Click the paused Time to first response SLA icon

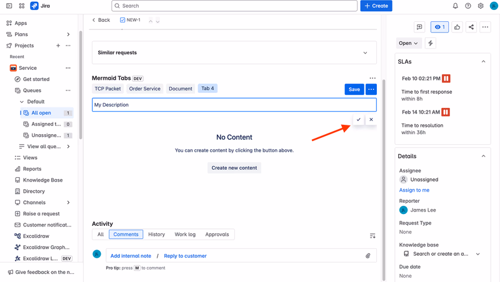[446, 78]
